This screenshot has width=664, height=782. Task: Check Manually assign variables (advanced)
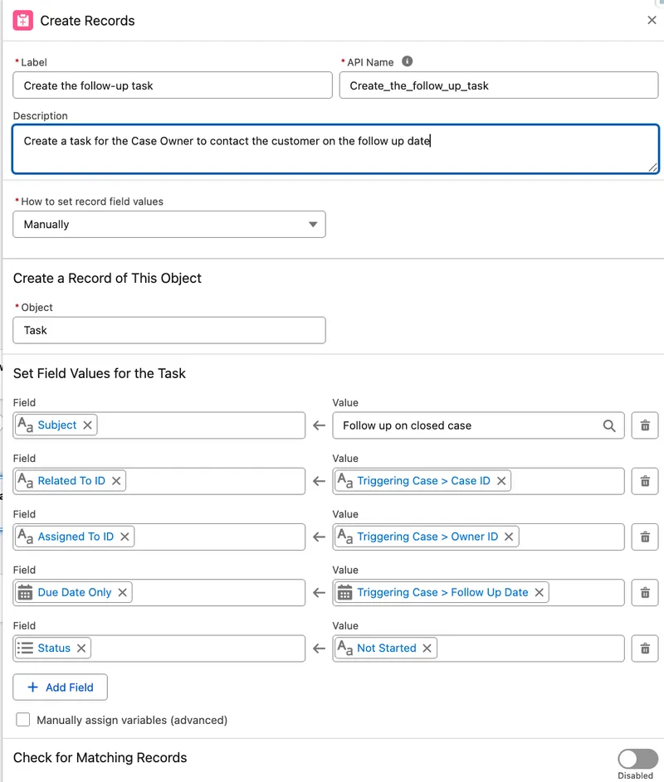(x=23, y=720)
